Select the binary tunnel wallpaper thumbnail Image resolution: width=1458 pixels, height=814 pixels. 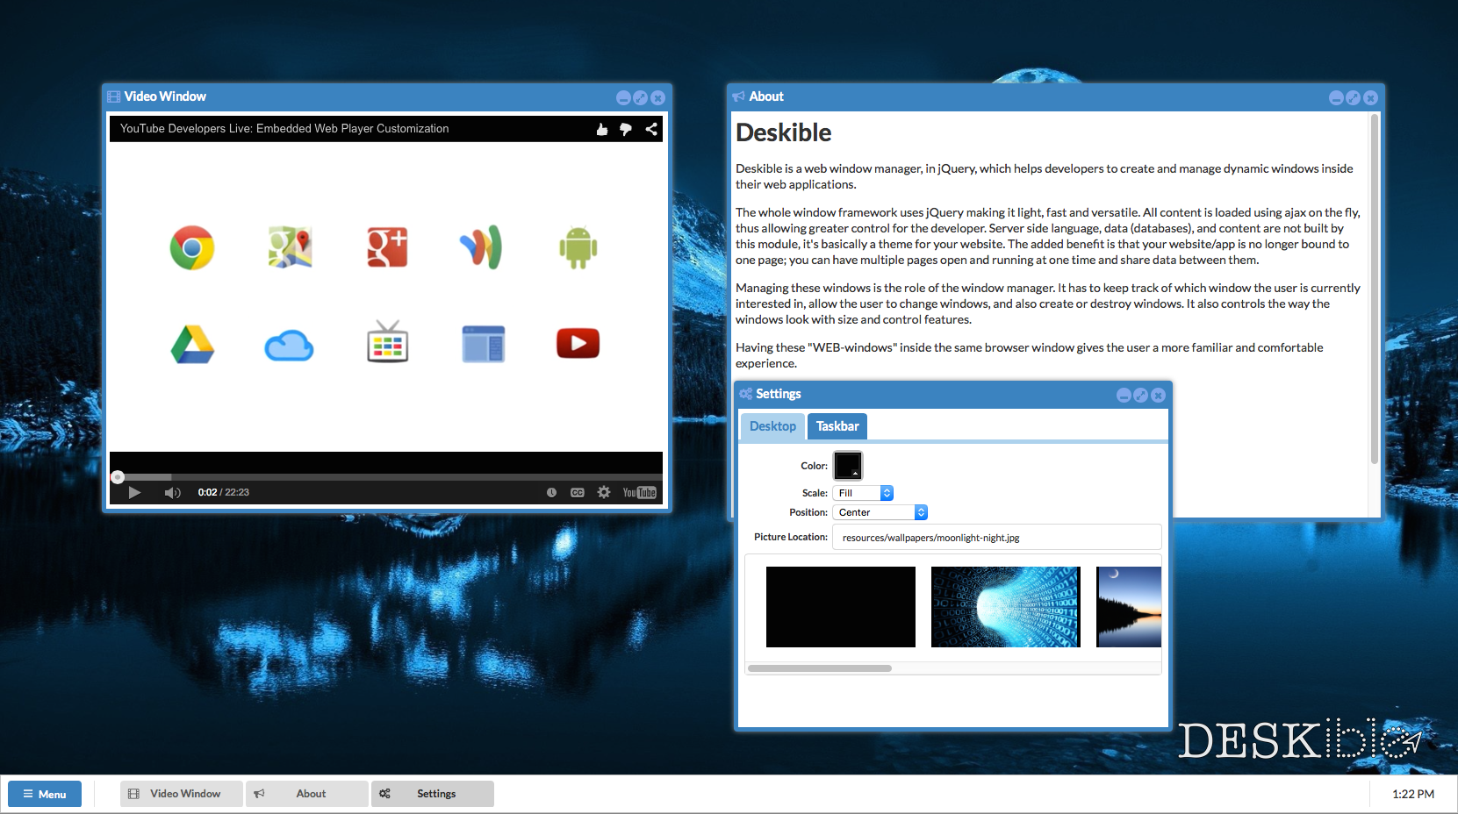click(1004, 606)
